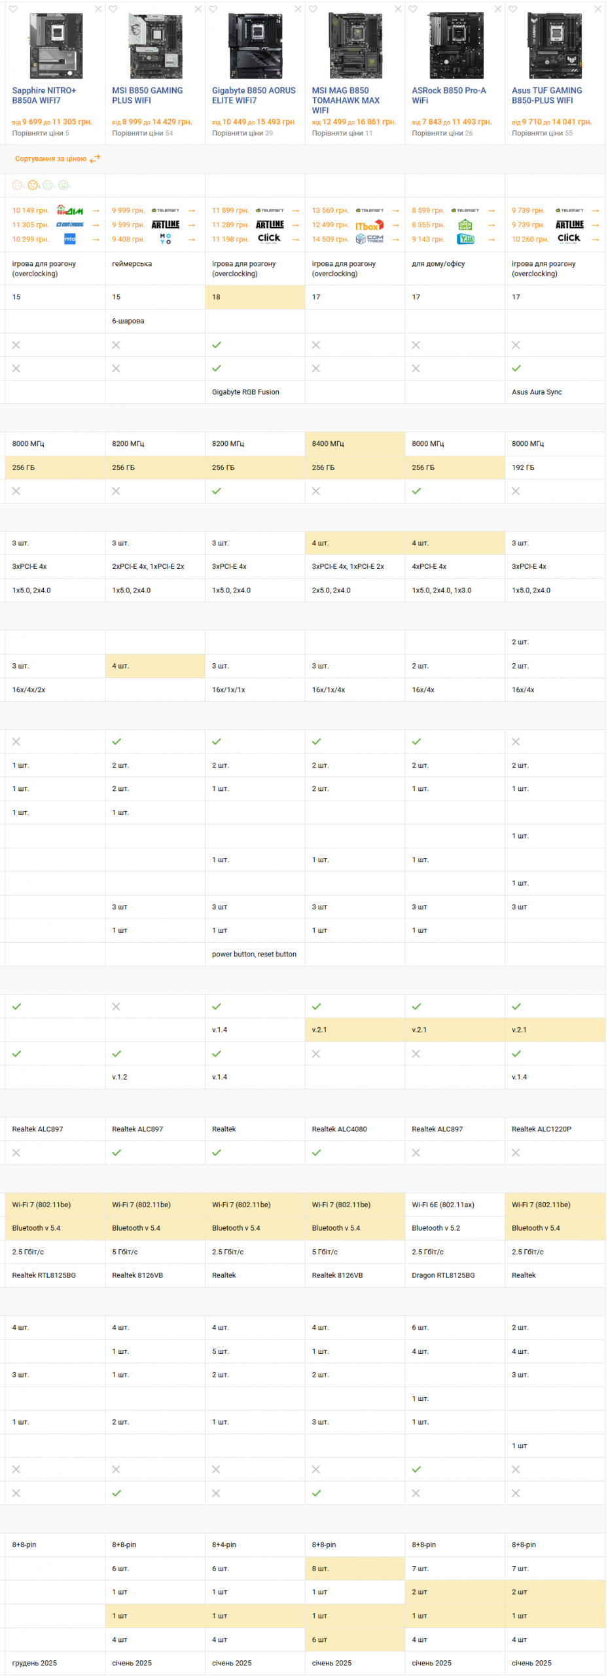This screenshot has height=1676, width=608.
Task: Open the MSI MAG B850 TOMAHAWK MAX WIFI link
Action: (346, 100)
